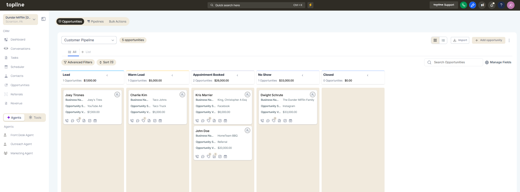Open the Customer Pipeline dropdown
Screen dimensions: 520x192
[x=89, y=40]
